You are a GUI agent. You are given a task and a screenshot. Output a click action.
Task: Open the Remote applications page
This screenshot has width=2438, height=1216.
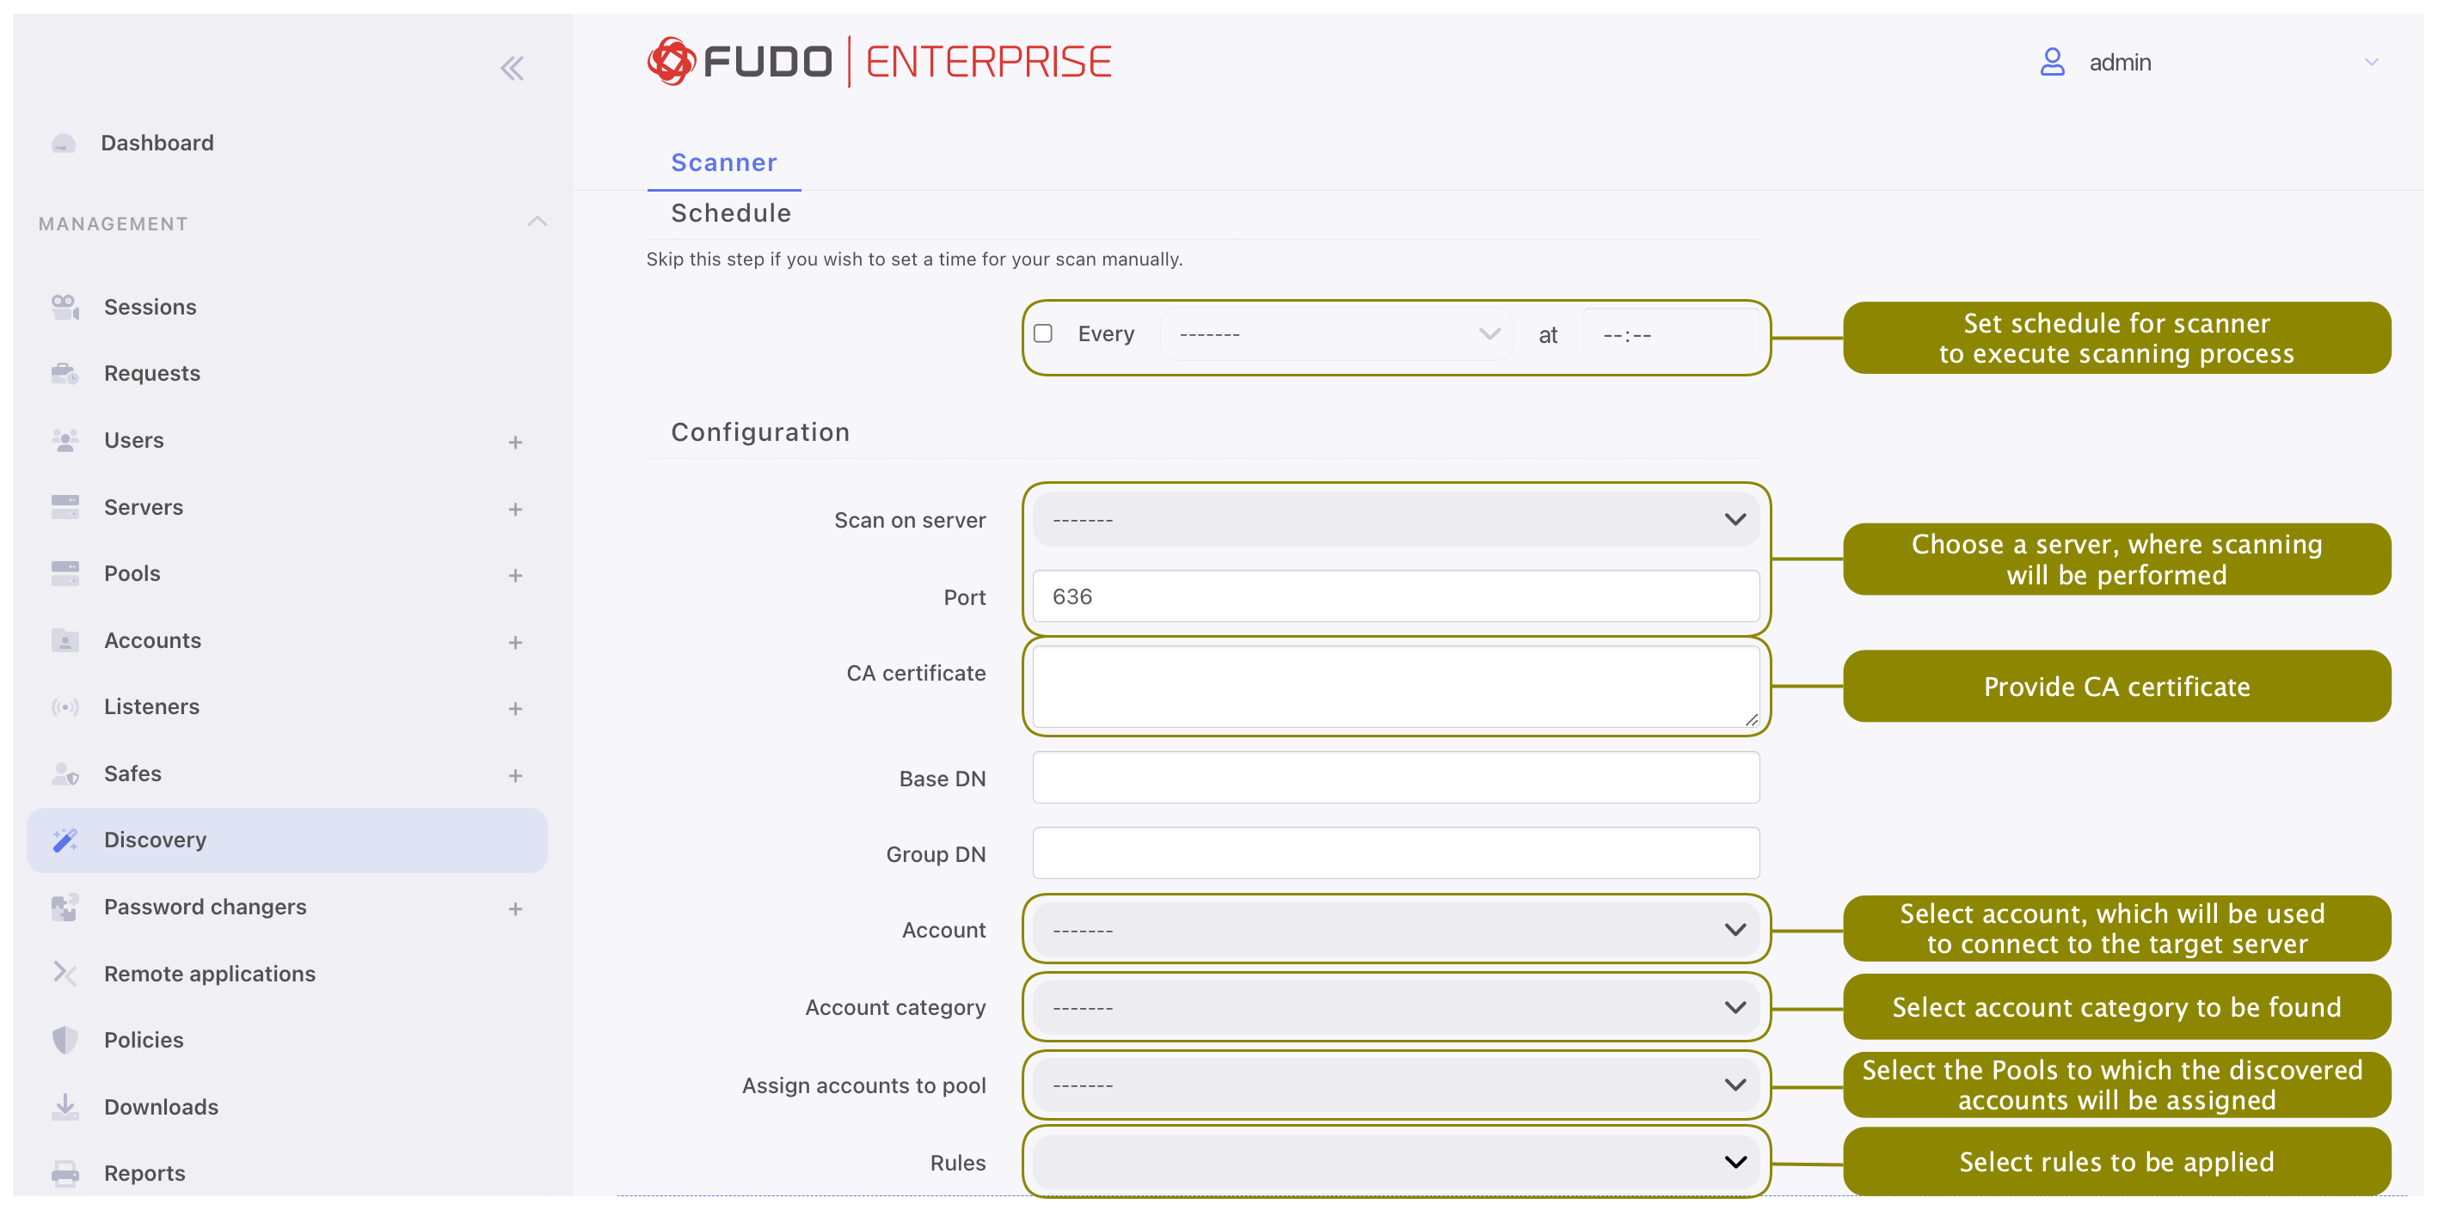(x=209, y=974)
